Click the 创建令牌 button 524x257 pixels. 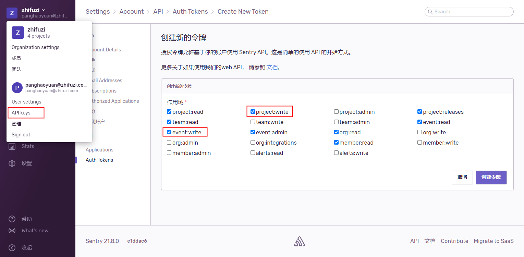click(x=491, y=178)
